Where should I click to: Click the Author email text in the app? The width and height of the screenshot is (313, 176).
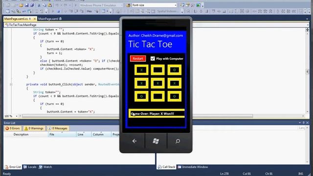156,36
